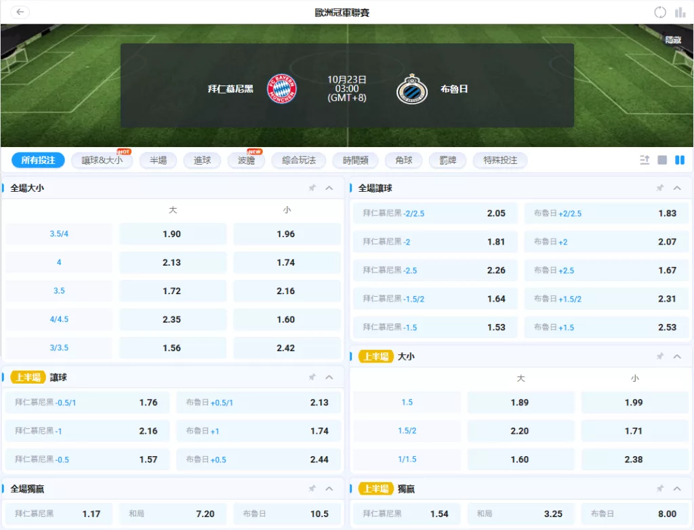The height and width of the screenshot is (530, 694).
Task: Switch to single-column layout view
Action: tap(662, 160)
